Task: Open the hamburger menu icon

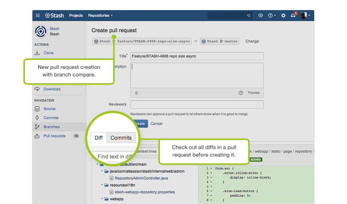Action: 38,15
